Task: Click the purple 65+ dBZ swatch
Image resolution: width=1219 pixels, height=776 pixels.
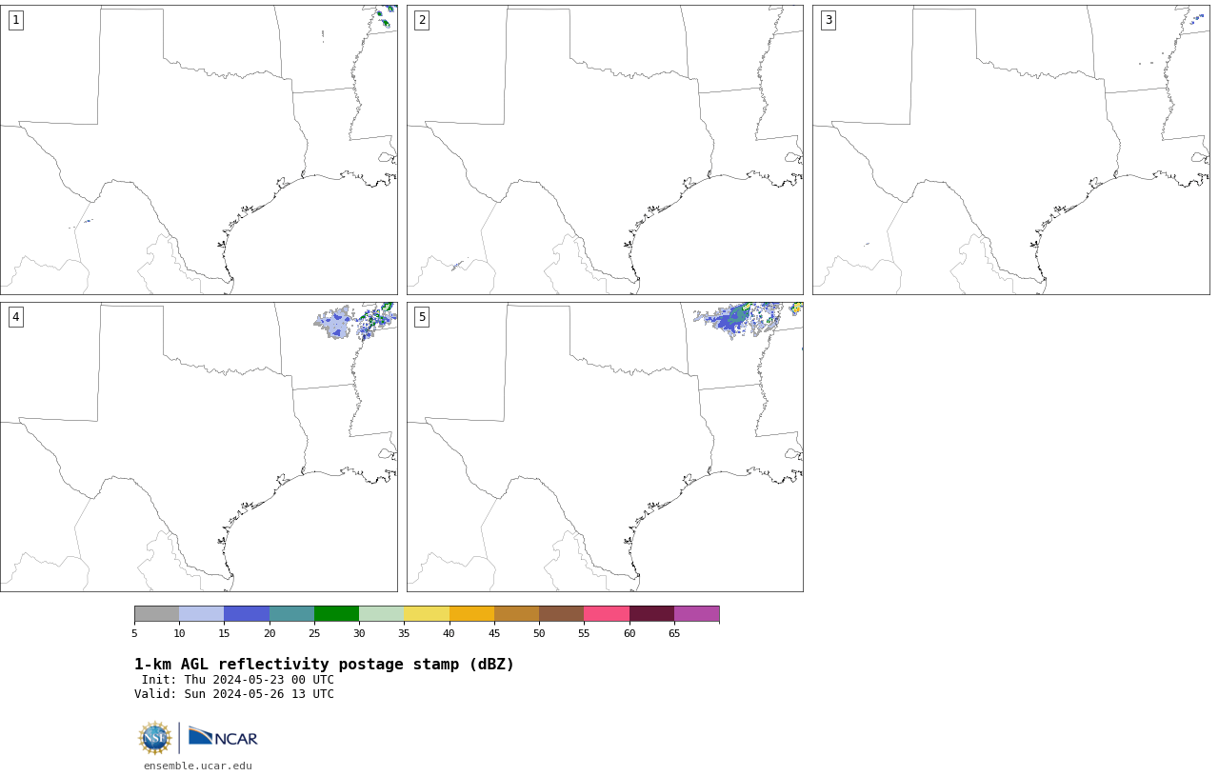Action: [697, 614]
